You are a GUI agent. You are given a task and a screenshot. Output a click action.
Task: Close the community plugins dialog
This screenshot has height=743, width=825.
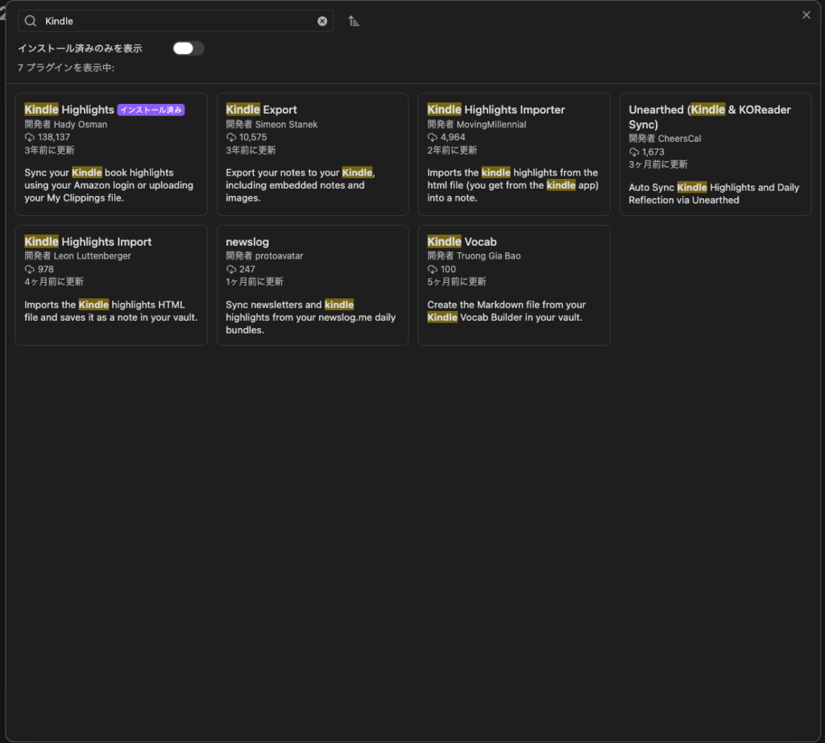click(x=806, y=15)
